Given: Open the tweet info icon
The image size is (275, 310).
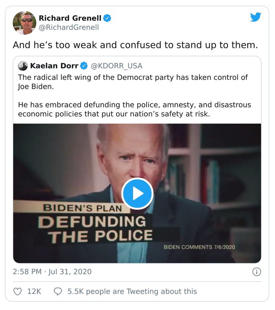Looking at the screenshot, I should coord(256,272).
